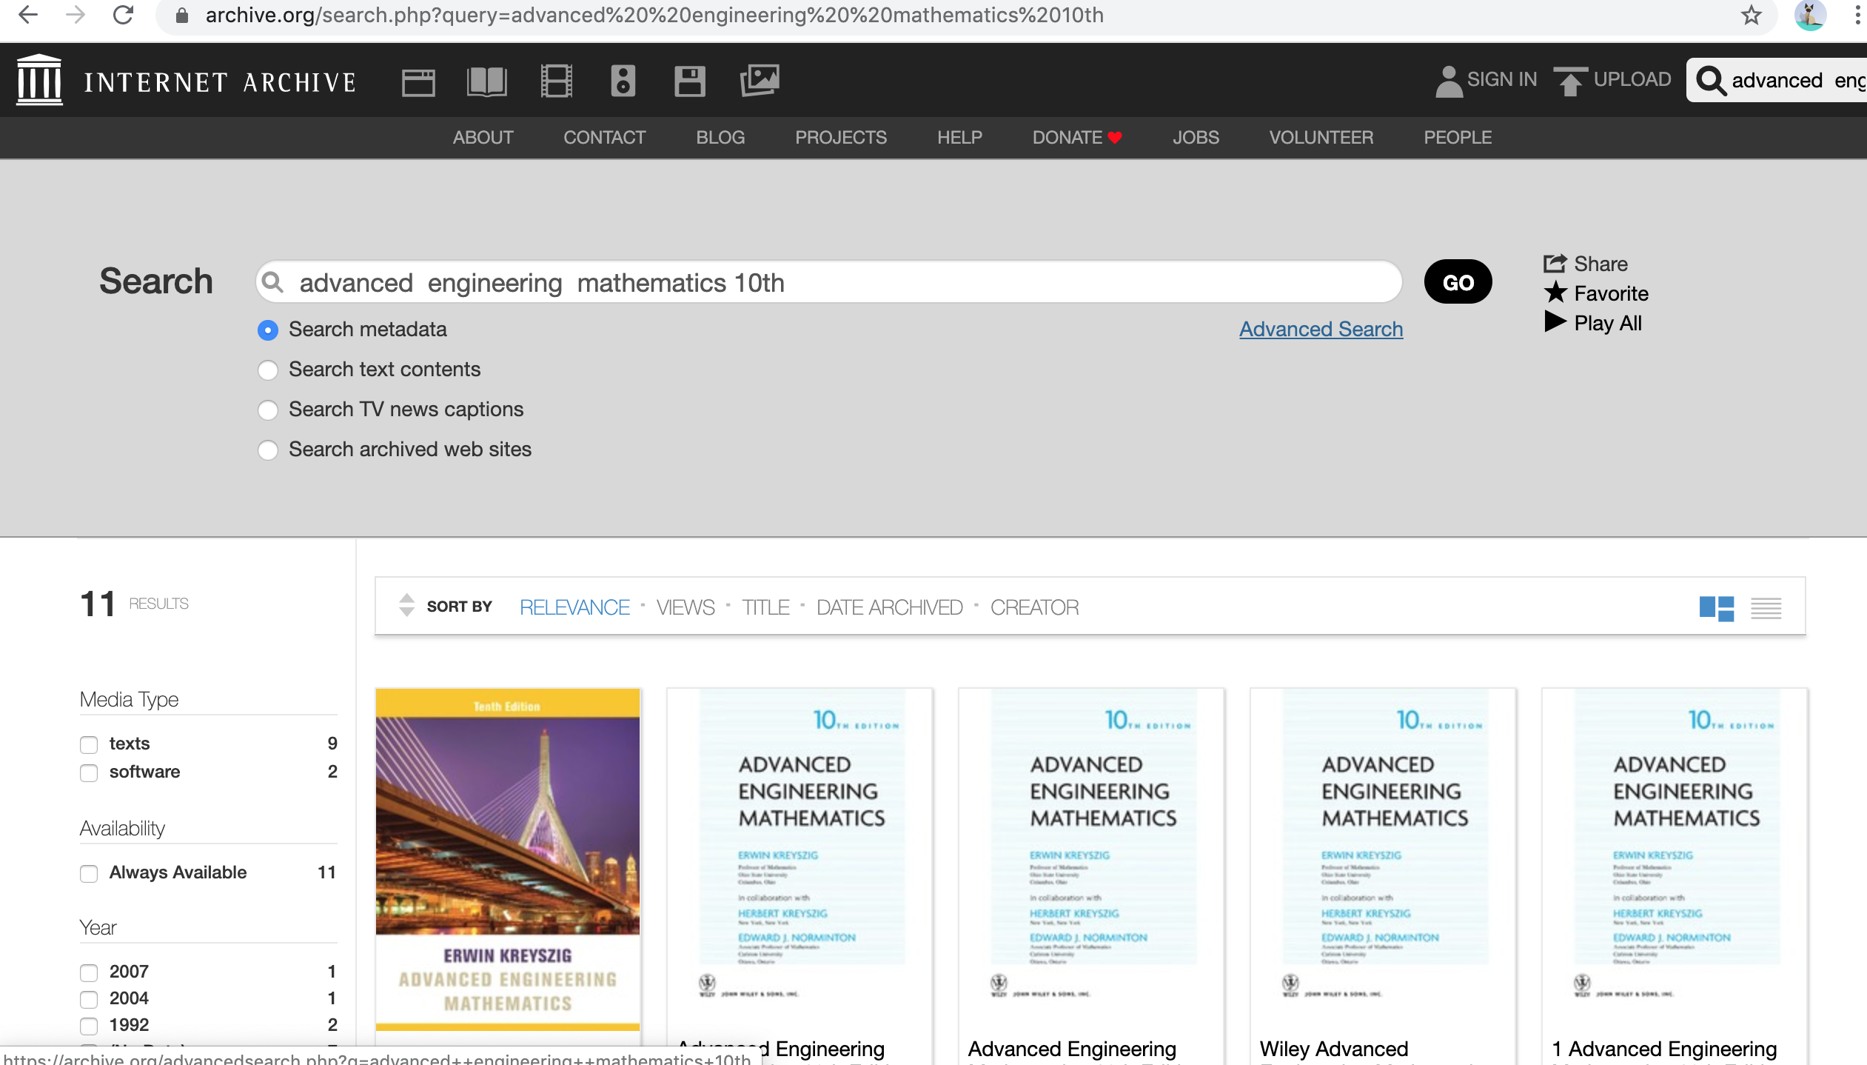Click the Favorite star
The image size is (1867, 1065).
click(x=1555, y=293)
